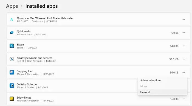
Task: Click the Solitaire Collection app icon
Action: pyautogui.click(x=12, y=85)
